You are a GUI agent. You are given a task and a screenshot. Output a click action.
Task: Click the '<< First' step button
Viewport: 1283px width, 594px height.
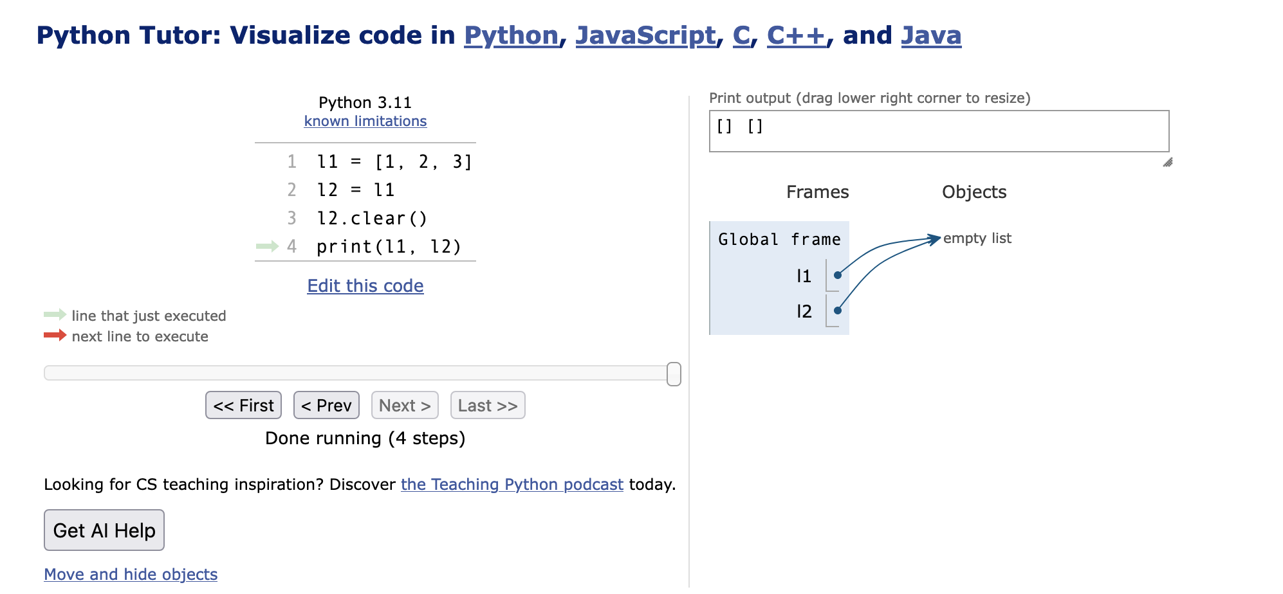click(x=243, y=405)
